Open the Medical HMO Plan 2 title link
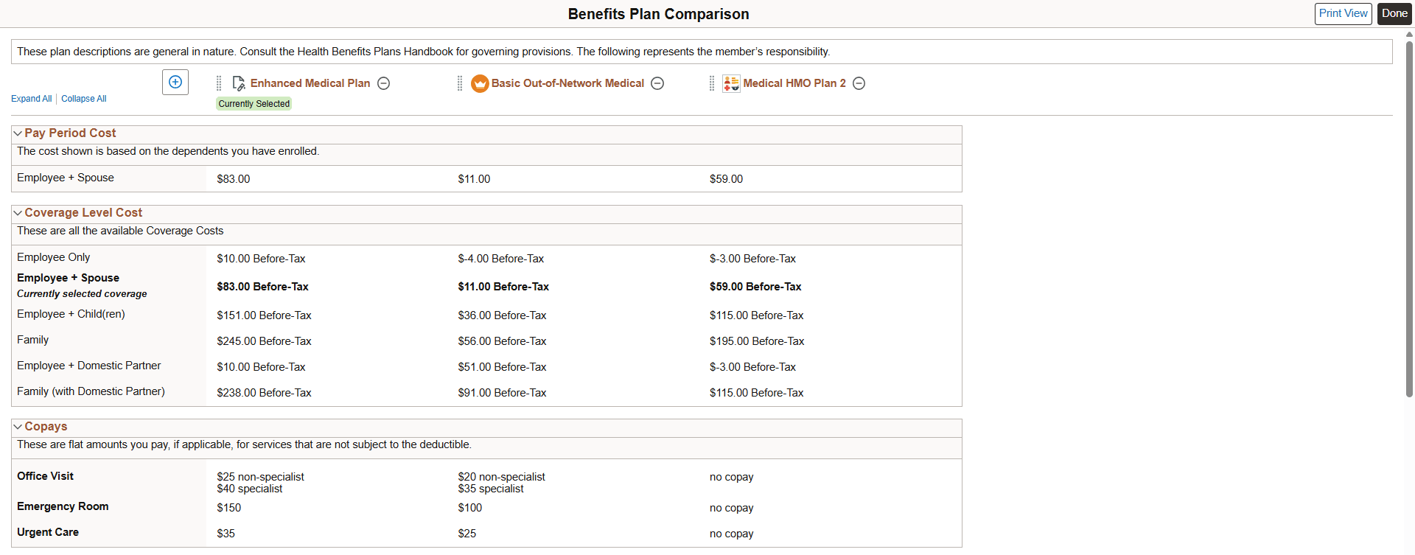This screenshot has height=555, width=1415. pos(794,83)
